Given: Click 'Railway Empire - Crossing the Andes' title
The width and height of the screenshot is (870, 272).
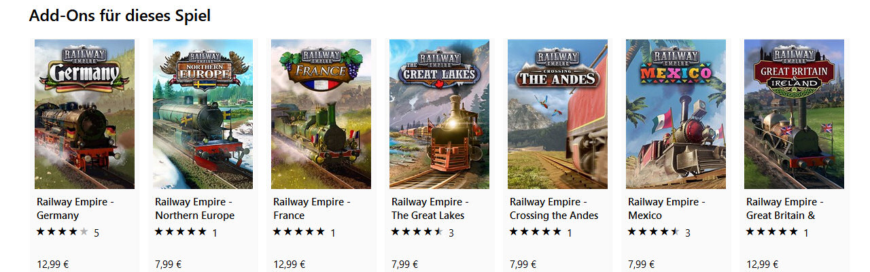Looking at the screenshot, I should tap(554, 209).
